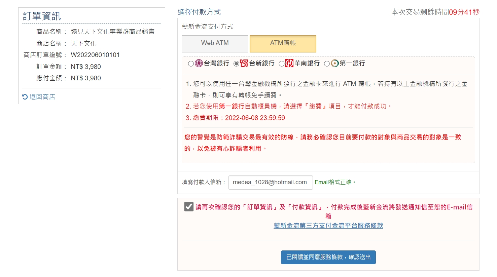
Task: Click the remaining time countdown 09分41秒
Action: (x=464, y=12)
